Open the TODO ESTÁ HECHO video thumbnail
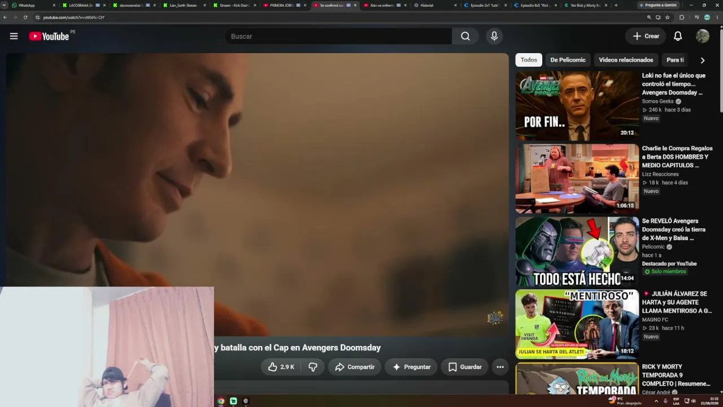The image size is (723, 407). point(577,252)
